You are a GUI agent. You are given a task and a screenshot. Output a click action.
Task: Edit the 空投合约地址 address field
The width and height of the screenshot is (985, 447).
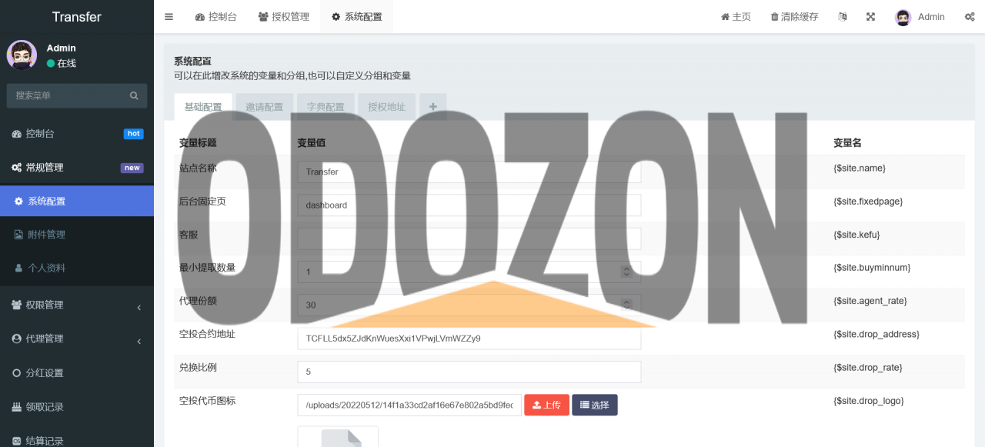(x=469, y=339)
